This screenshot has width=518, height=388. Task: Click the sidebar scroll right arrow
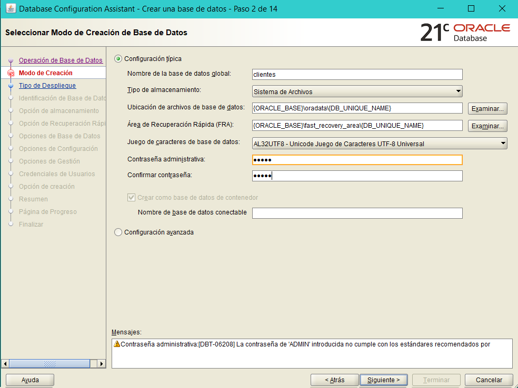coord(102,364)
